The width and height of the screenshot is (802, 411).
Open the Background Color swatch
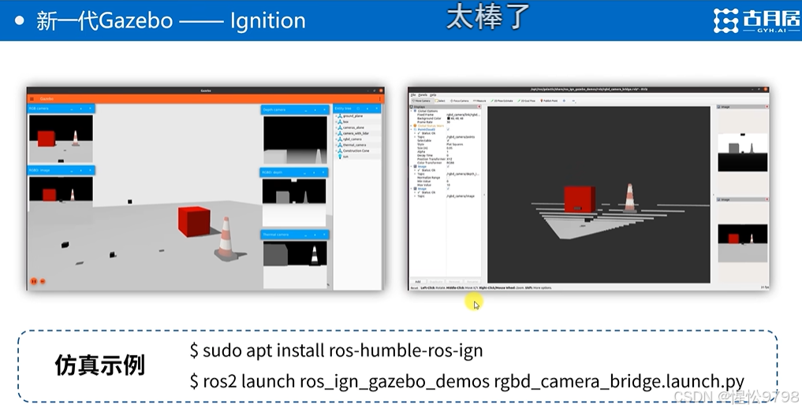click(449, 118)
